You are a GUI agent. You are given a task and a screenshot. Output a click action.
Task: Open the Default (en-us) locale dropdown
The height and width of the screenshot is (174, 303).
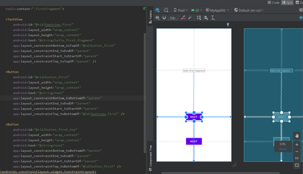[x=248, y=10]
